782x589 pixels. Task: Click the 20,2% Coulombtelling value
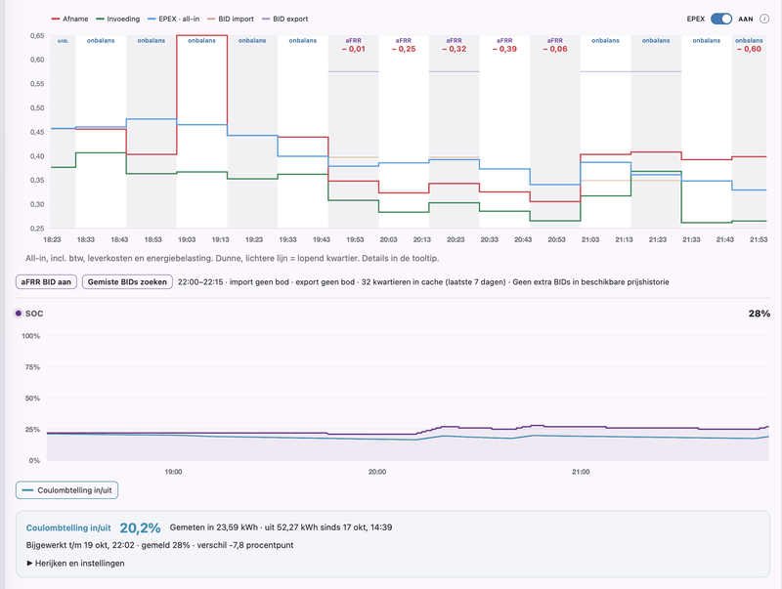pyautogui.click(x=140, y=527)
